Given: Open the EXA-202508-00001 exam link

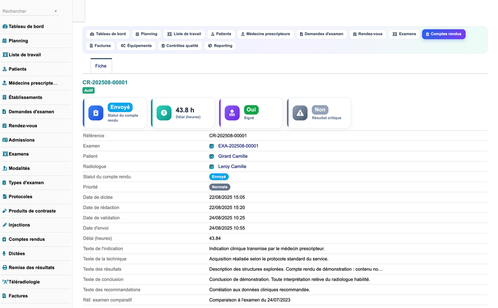Looking at the screenshot, I should pyautogui.click(x=238, y=146).
